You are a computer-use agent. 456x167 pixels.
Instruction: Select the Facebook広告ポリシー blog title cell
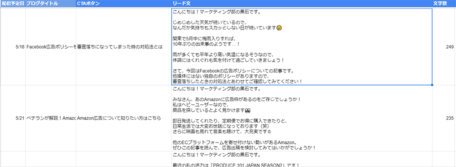tap(51, 47)
